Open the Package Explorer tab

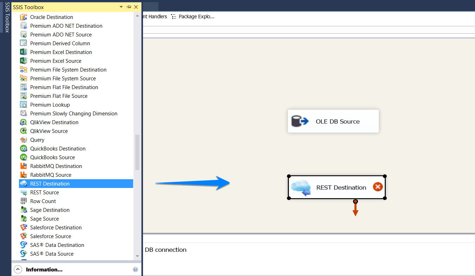(193, 16)
